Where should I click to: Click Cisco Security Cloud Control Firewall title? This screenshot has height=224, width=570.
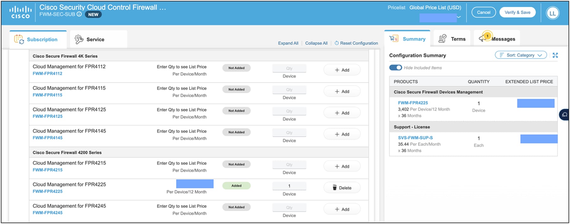tap(103, 7)
